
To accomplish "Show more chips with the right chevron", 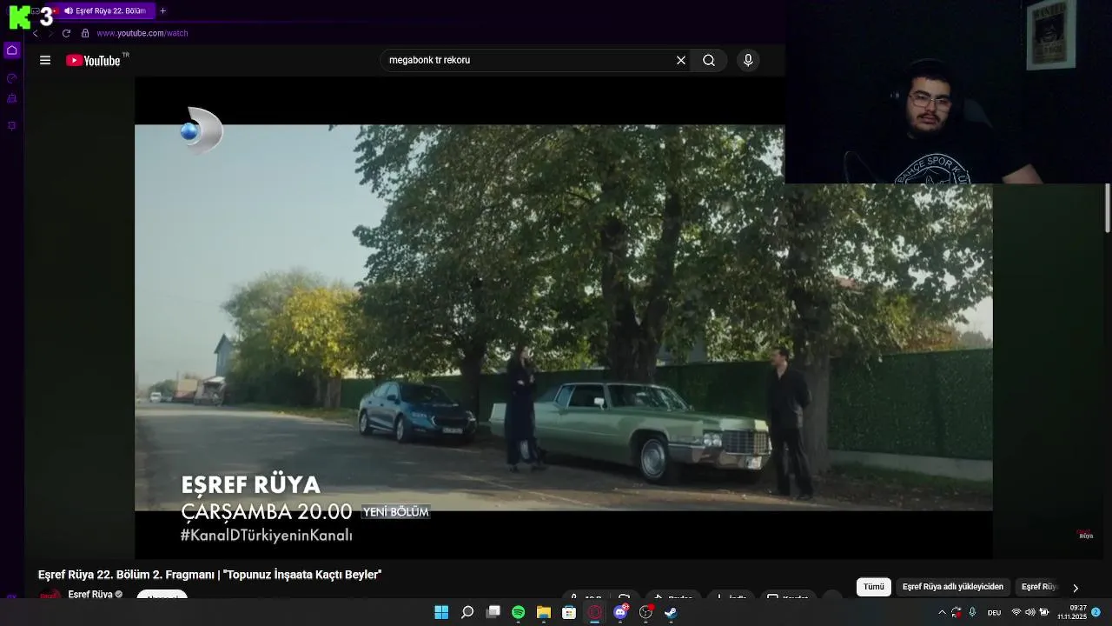I will (x=1076, y=588).
